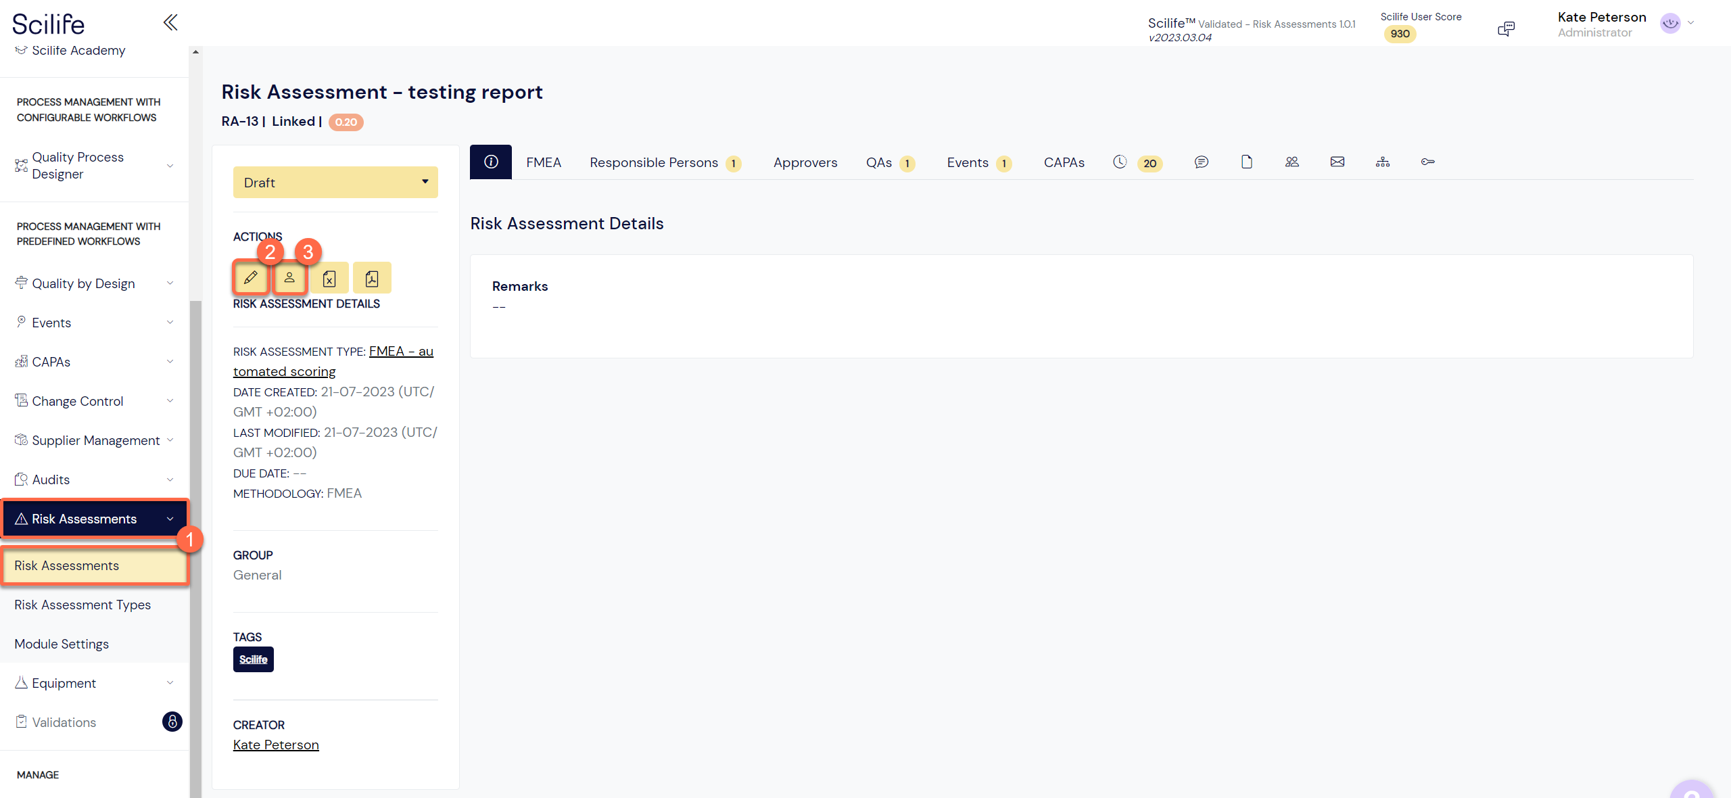Viewport: 1731px width, 798px height.
Task: Expand the Equipment menu chevron
Action: point(170,683)
